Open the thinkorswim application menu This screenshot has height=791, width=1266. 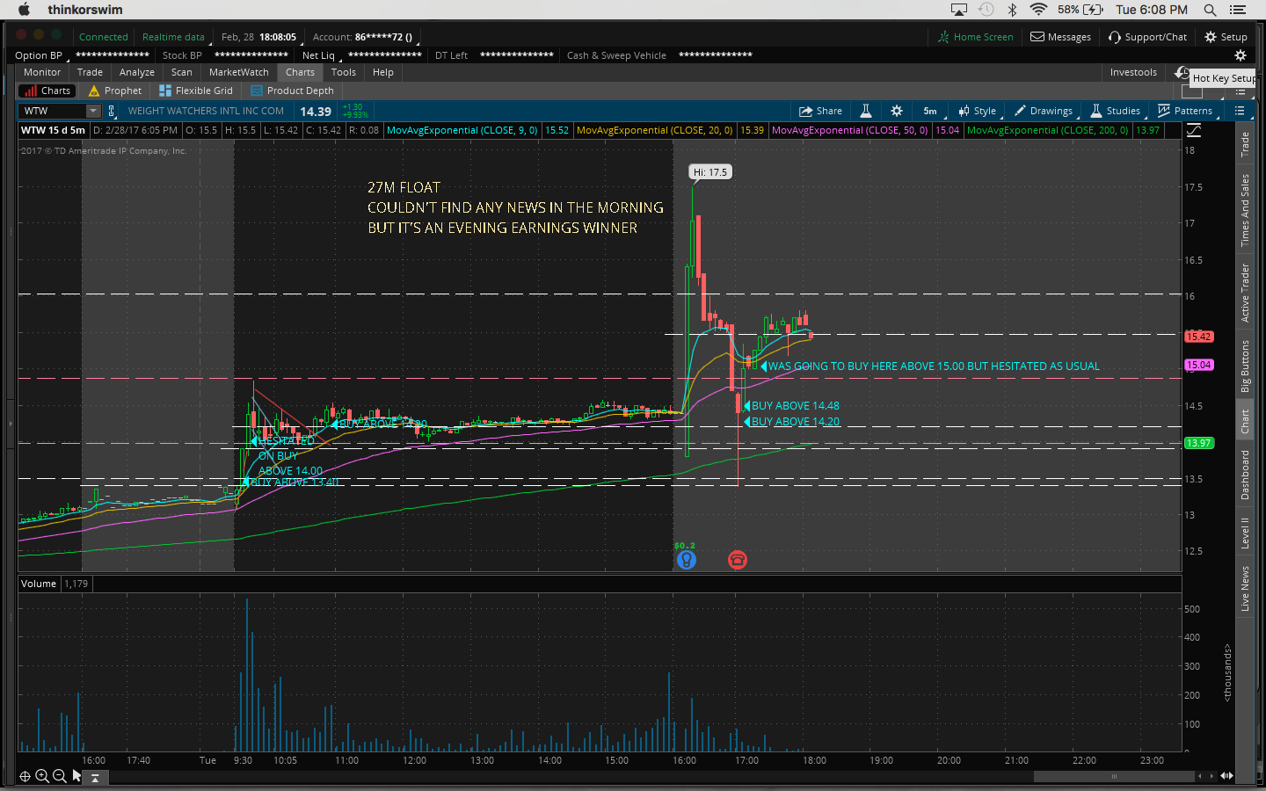(85, 10)
